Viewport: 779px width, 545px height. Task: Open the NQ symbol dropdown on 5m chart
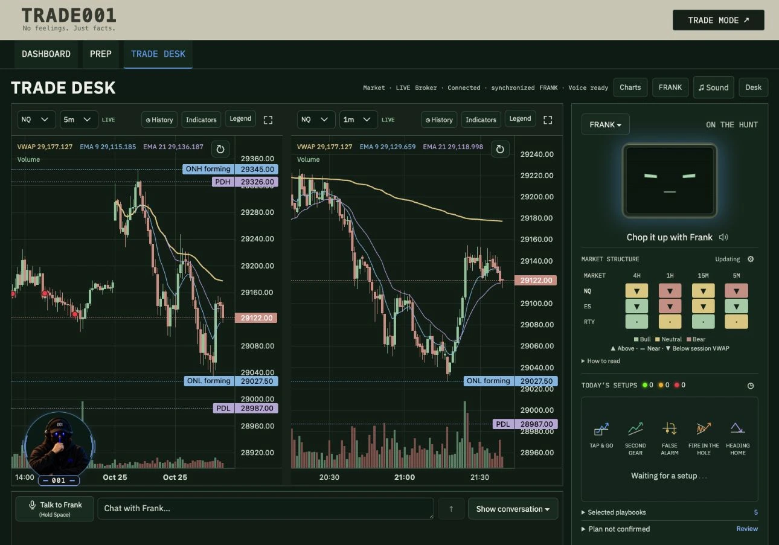click(36, 120)
